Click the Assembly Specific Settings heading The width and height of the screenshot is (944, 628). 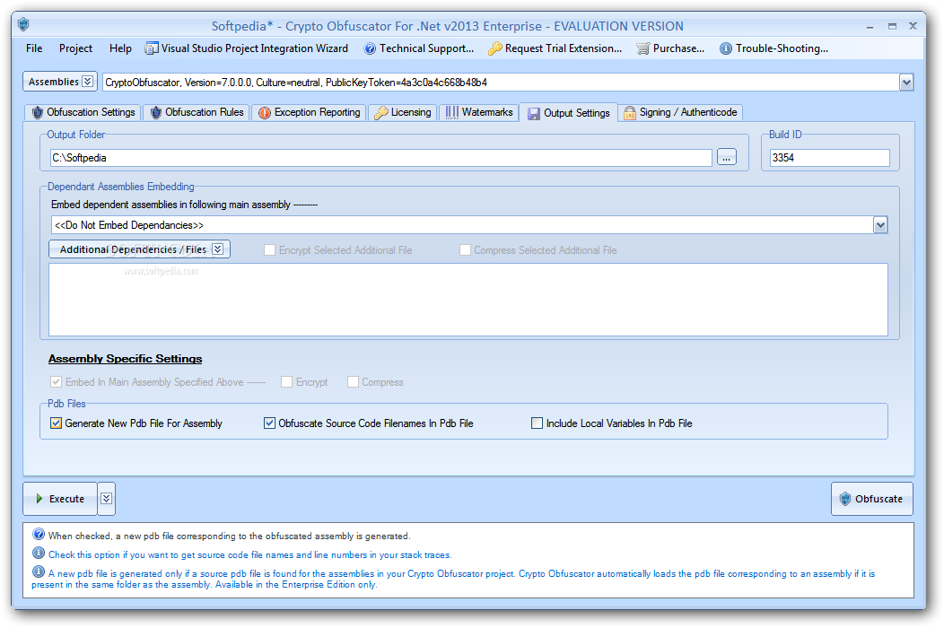(126, 359)
